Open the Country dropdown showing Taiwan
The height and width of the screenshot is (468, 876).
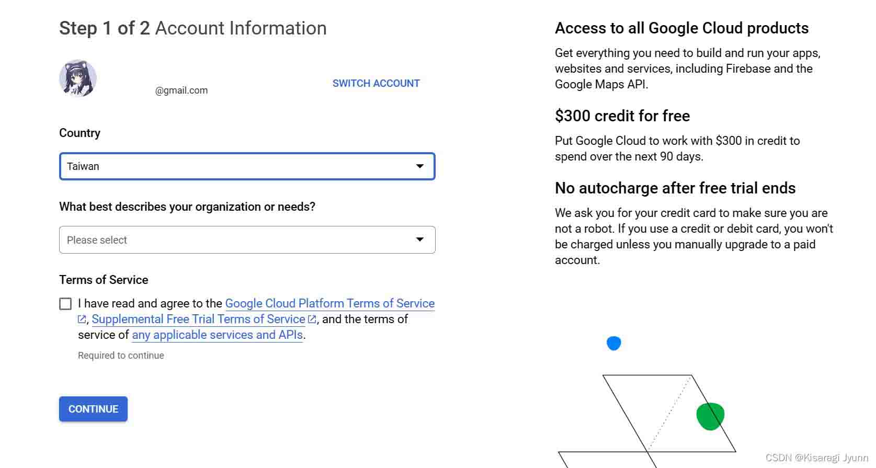point(247,166)
